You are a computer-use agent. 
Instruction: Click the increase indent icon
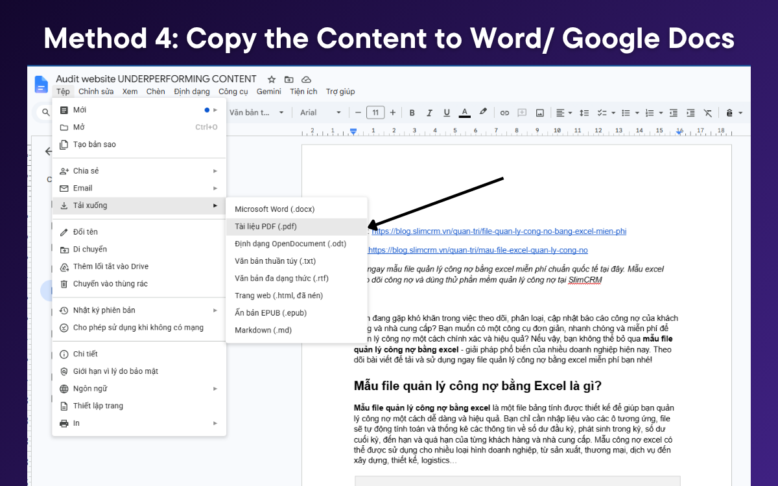click(690, 113)
